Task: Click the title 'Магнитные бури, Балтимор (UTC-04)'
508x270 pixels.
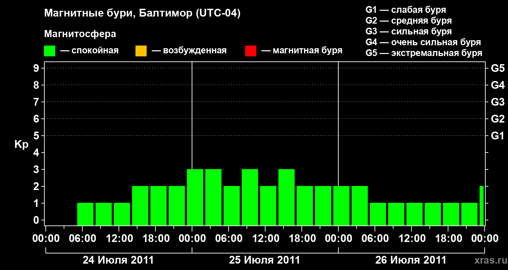Action: click(x=142, y=13)
